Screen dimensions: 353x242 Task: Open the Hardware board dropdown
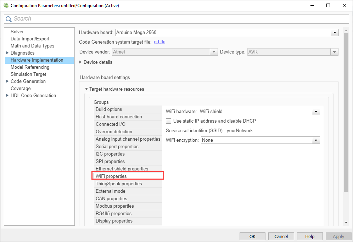point(335,33)
